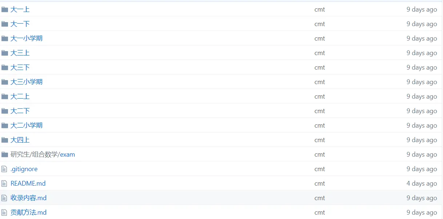The width and height of the screenshot is (443, 219).
Task: Click the 9 days ago timestamp for 大四上
Action: coord(422,140)
